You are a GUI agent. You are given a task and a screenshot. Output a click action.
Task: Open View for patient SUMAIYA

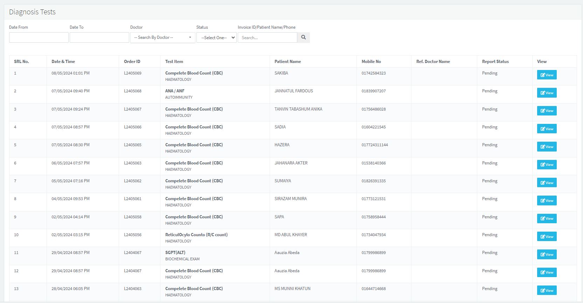click(547, 183)
